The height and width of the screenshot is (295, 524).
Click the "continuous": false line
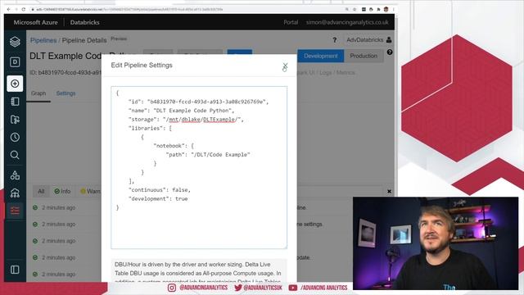[x=160, y=190]
